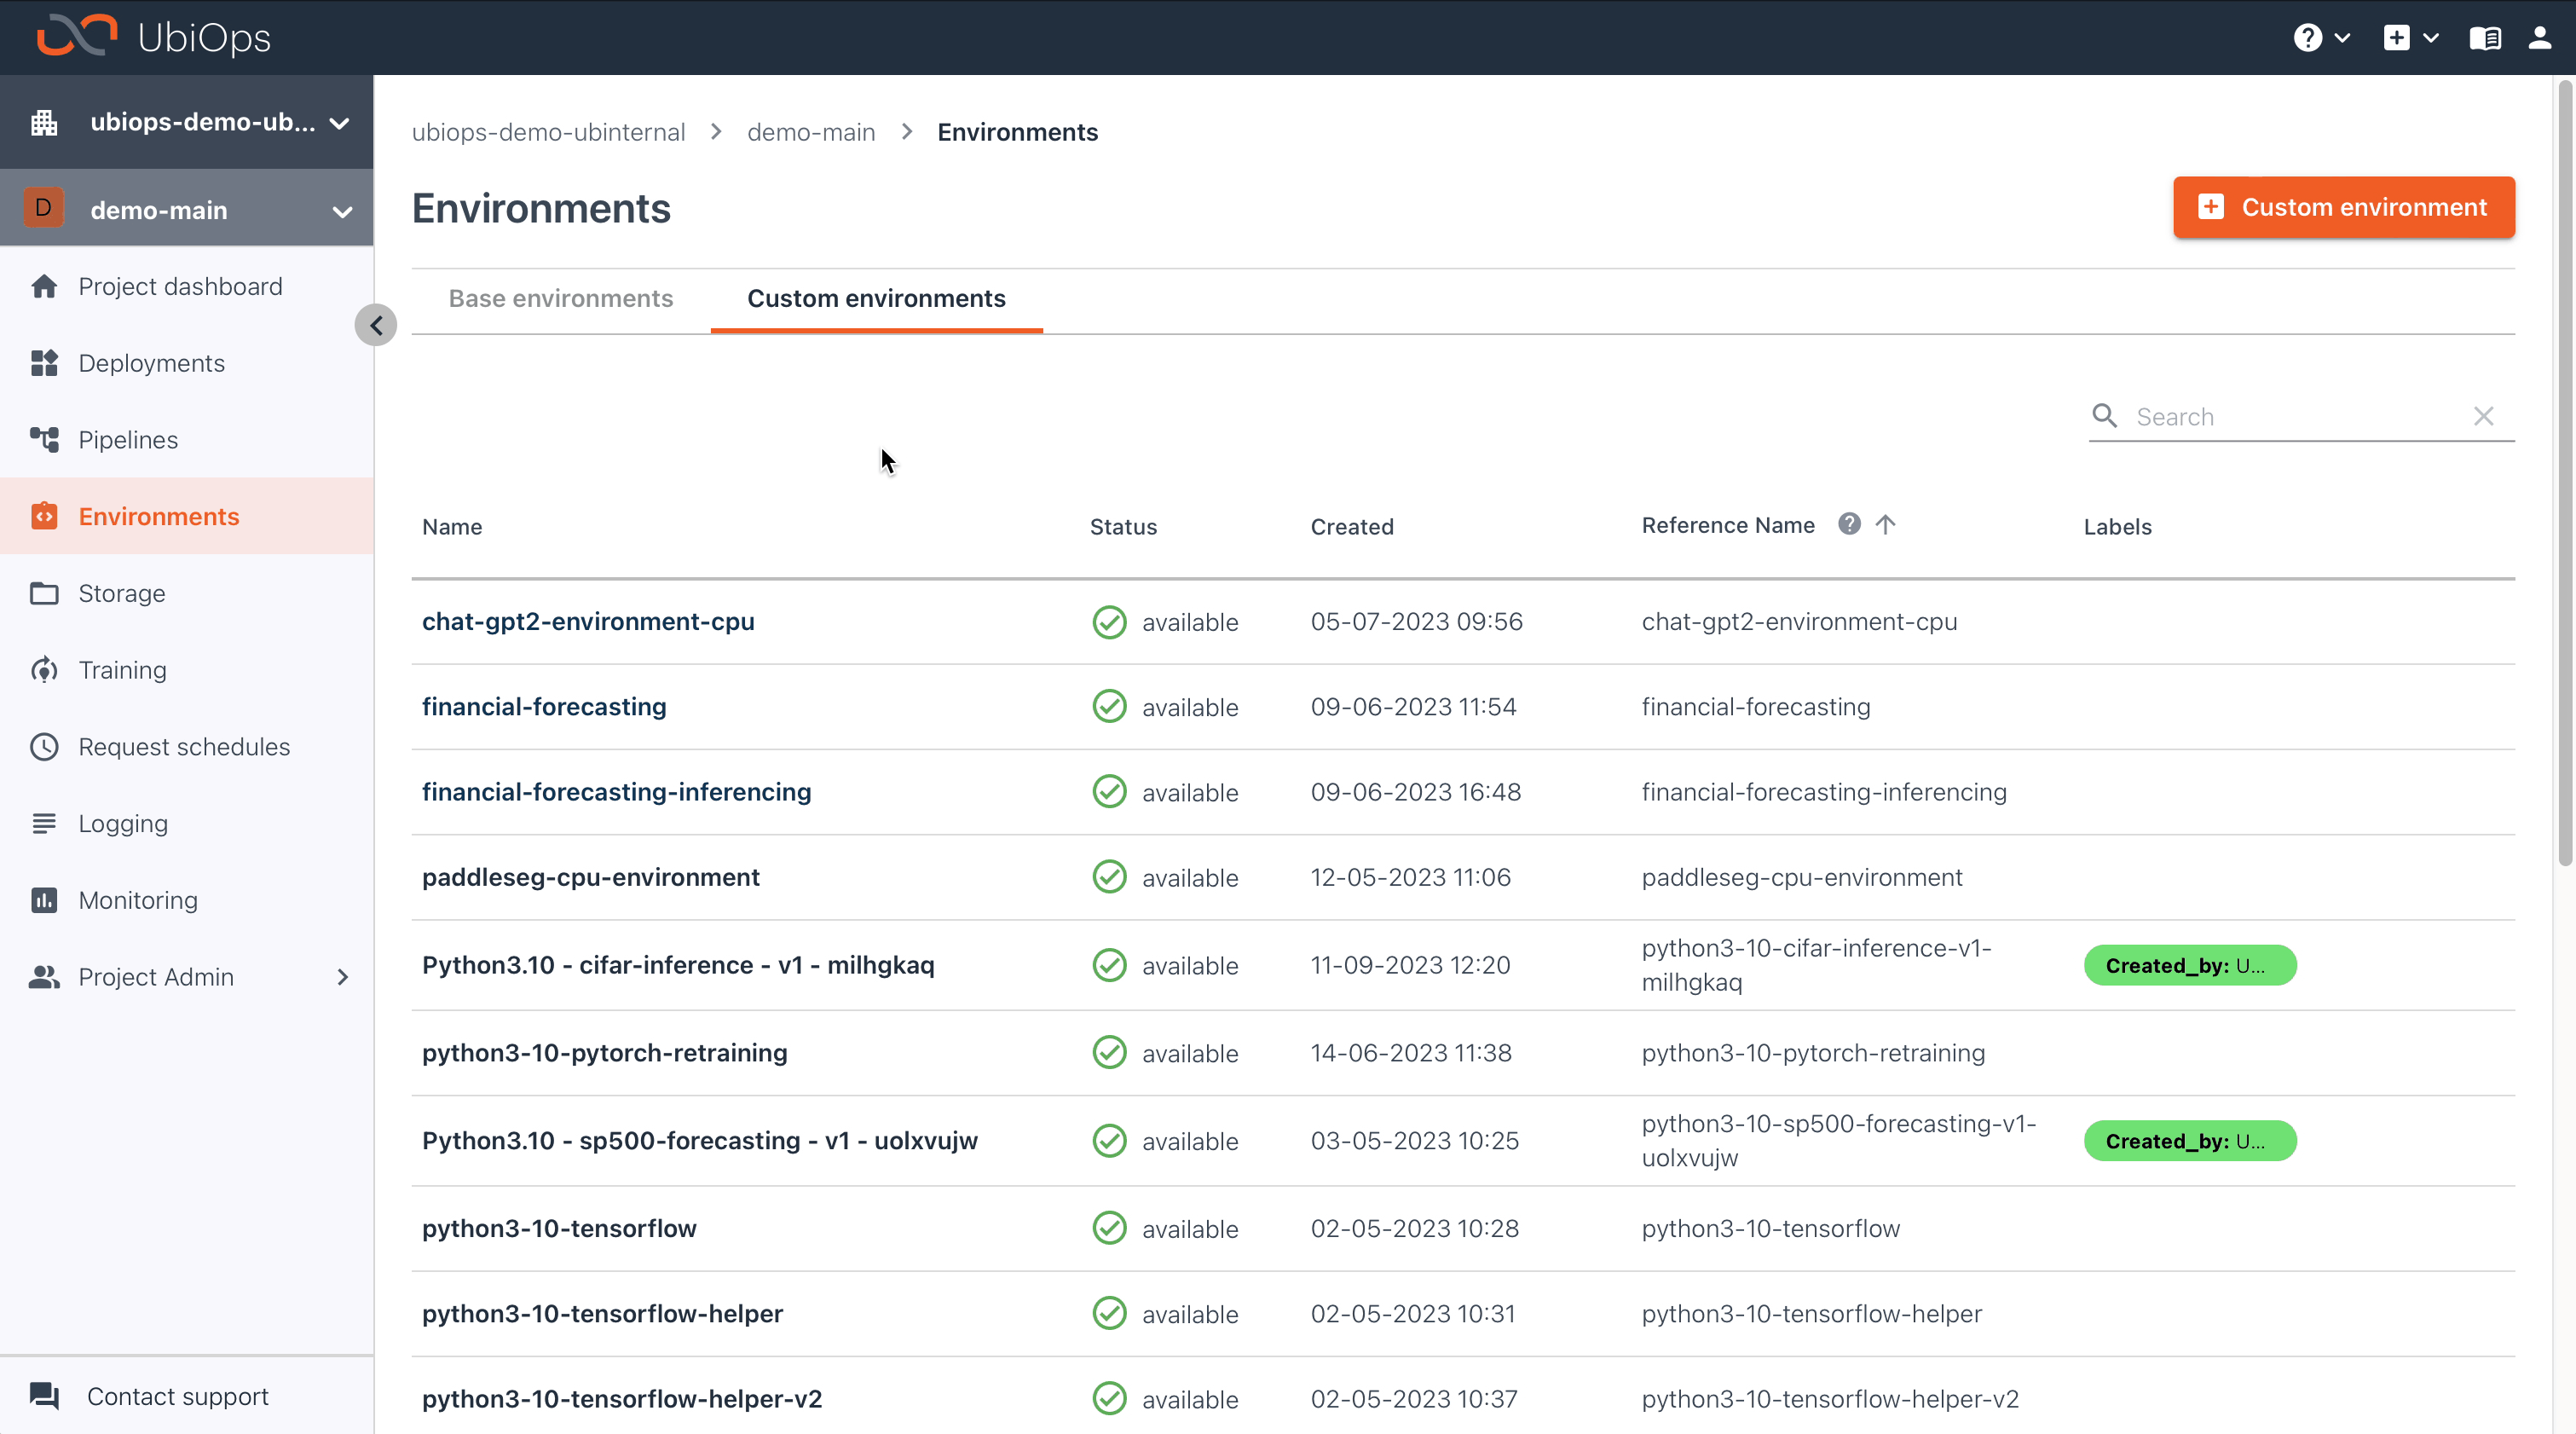This screenshot has height=1434, width=2576.
Task: Click the Reference Name sort arrow icon
Action: (x=1884, y=524)
